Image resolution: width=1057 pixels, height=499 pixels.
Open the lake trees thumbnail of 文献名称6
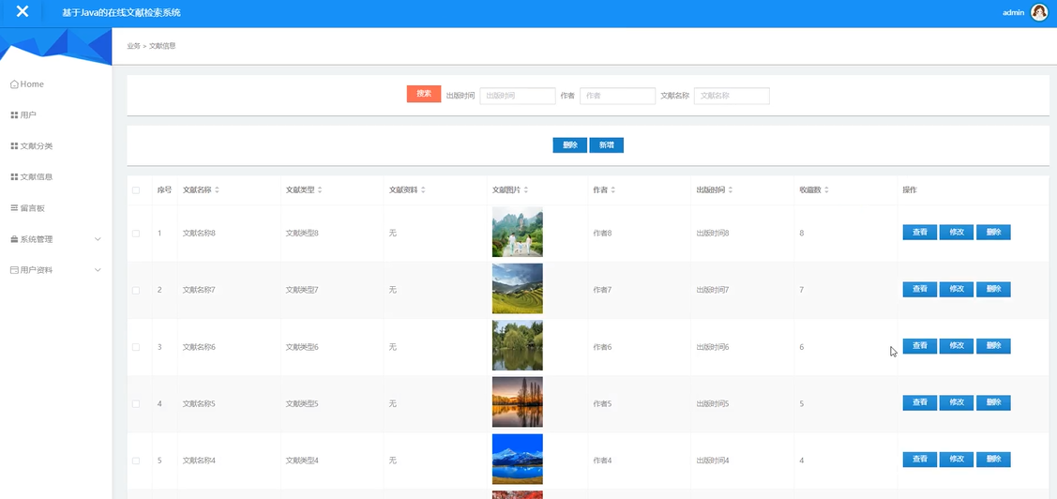point(517,345)
